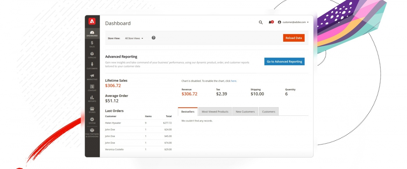
Task: Select the Bestsellers tab
Action: pyautogui.click(x=188, y=111)
